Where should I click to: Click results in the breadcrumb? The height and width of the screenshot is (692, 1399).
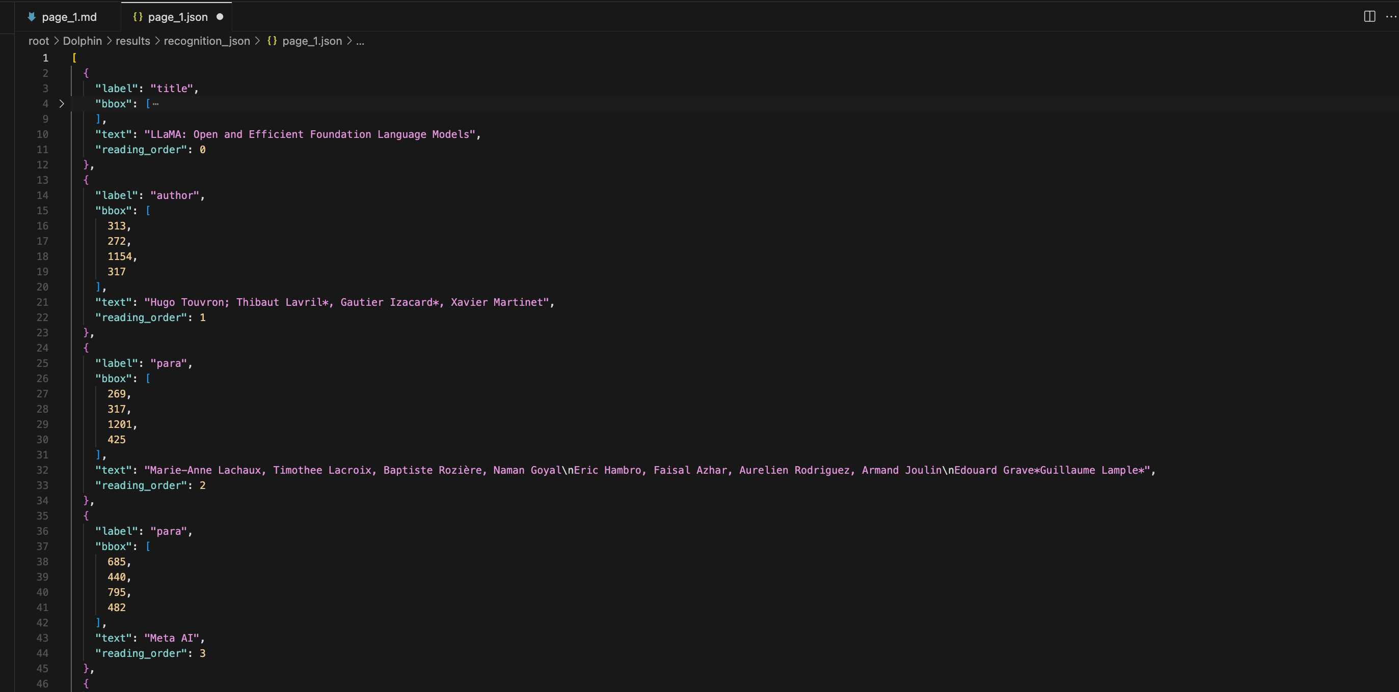click(133, 41)
